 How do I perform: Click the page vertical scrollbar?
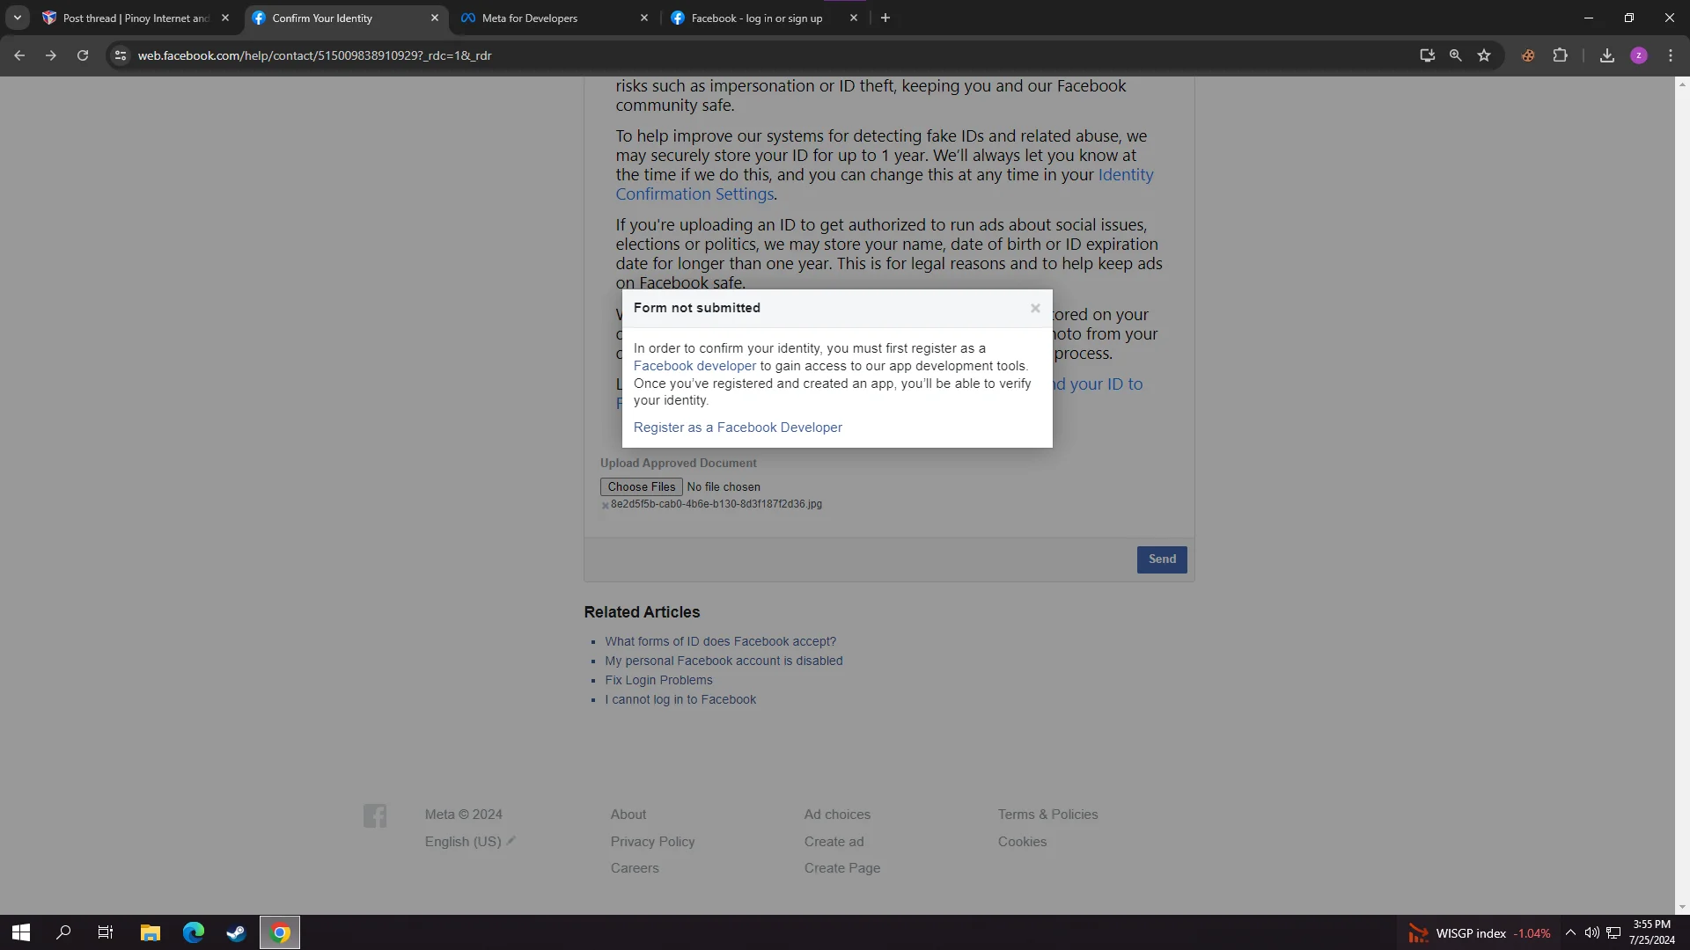click(x=1682, y=495)
